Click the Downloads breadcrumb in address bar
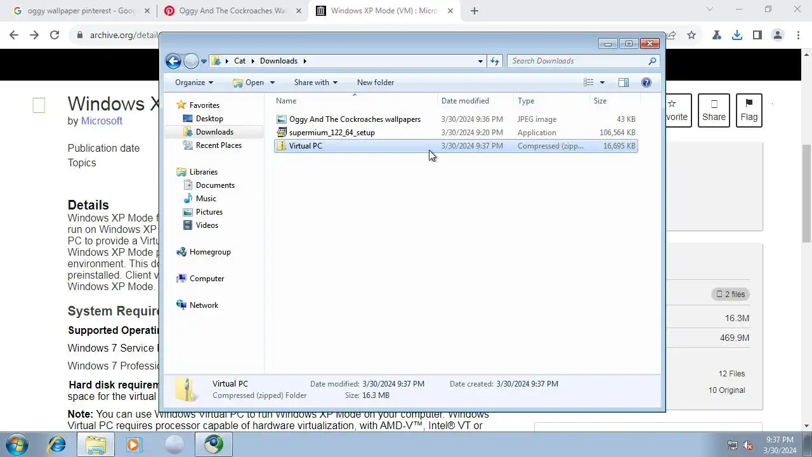Viewport: 812px width, 457px height. (x=278, y=61)
